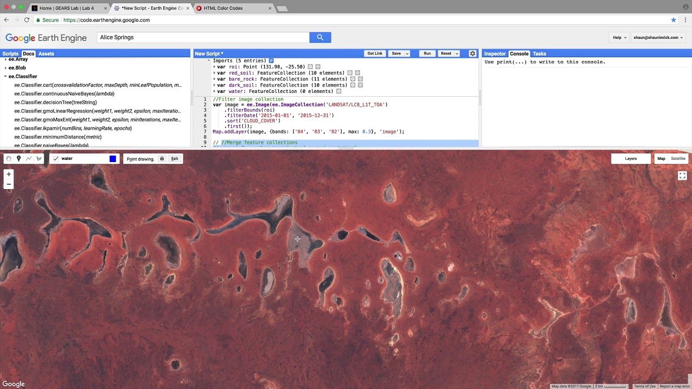The height and width of the screenshot is (389, 692).
Task: Focus the Alice Springs search field
Action: (x=203, y=37)
